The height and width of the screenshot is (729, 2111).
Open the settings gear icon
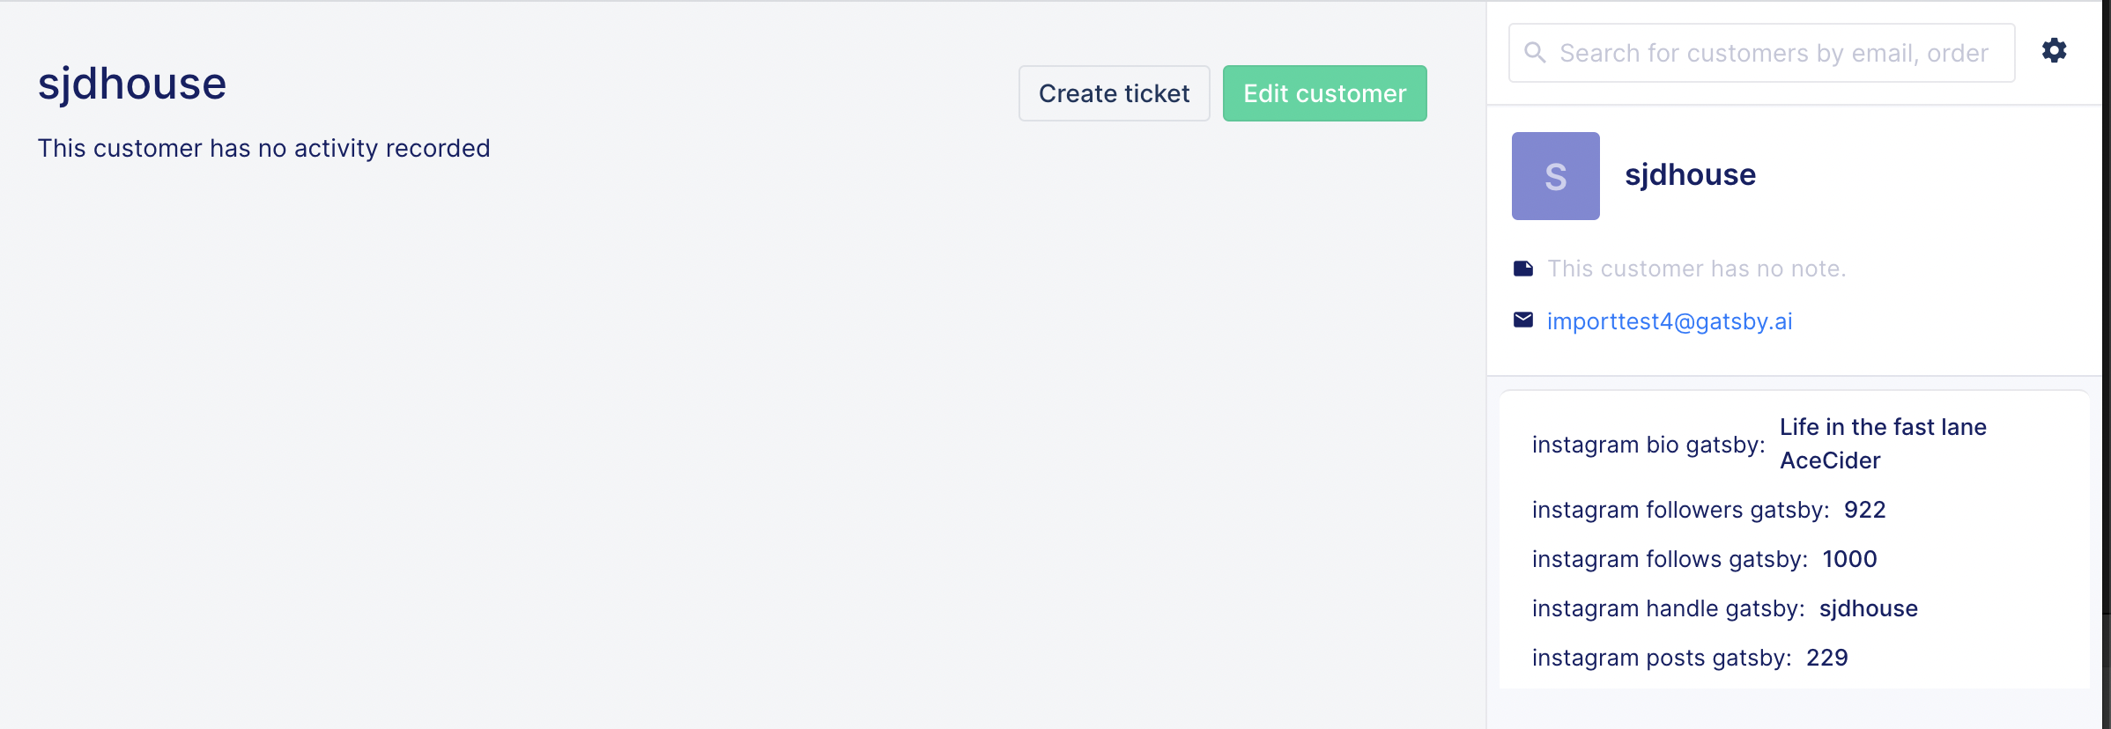tap(2054, 50)
